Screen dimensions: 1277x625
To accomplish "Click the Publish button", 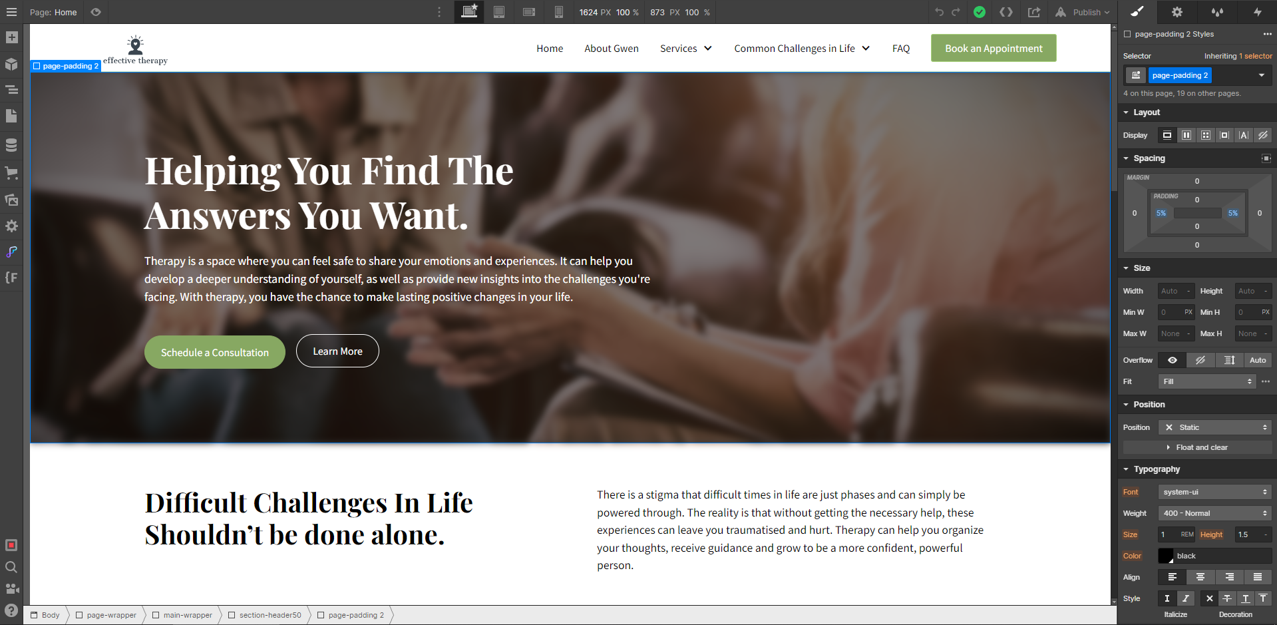I will coord(1083,12).
